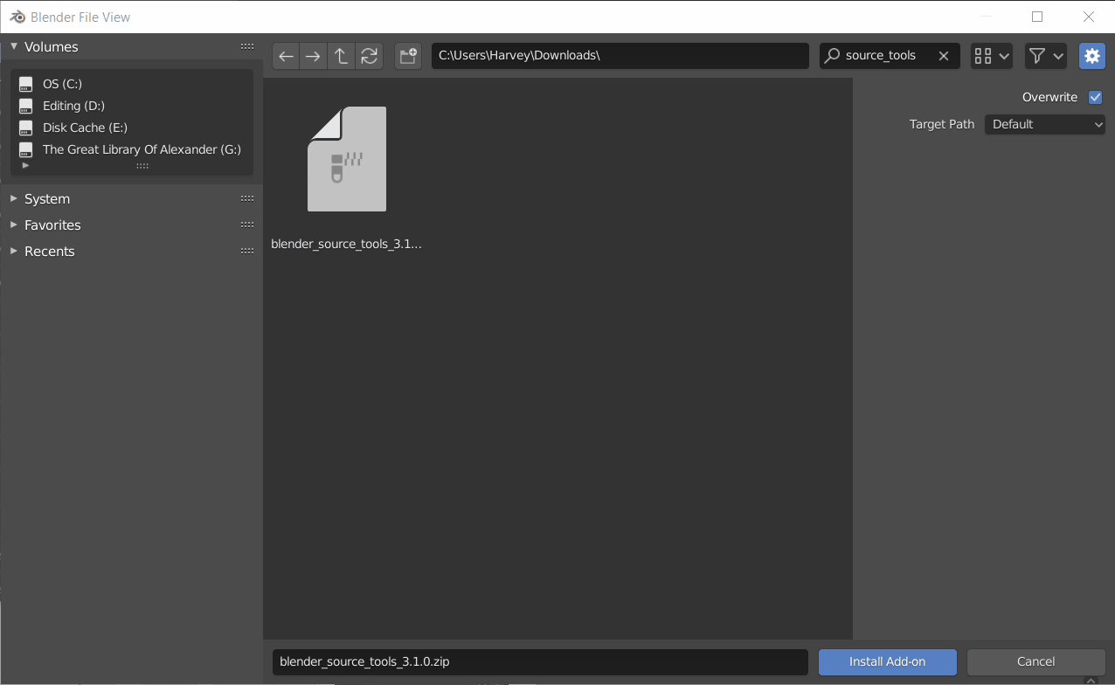Open the Target Path dropdown
Image resolution: width=1115 pixels, height=685 pixels.
click(x=1045, y=124)
